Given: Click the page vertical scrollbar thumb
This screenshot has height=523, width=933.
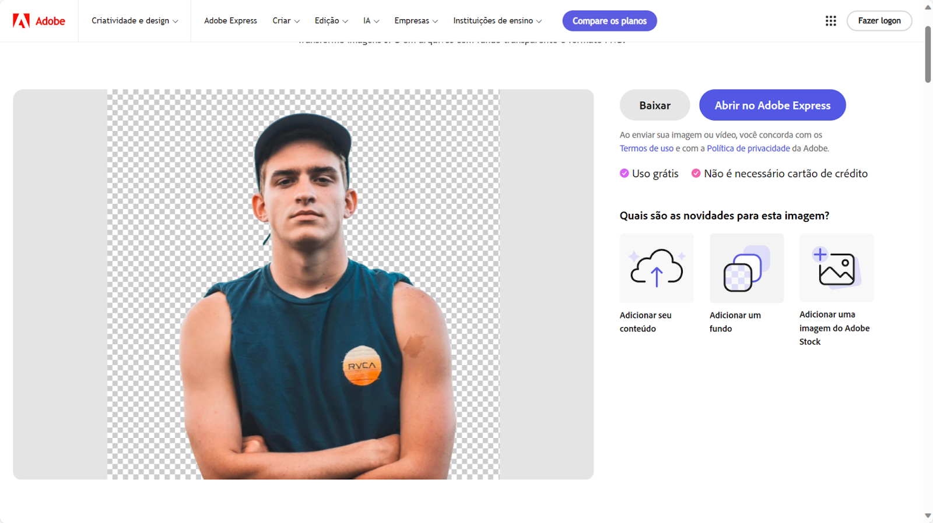Looking at the screenshot, I should [x=928, y=54].
